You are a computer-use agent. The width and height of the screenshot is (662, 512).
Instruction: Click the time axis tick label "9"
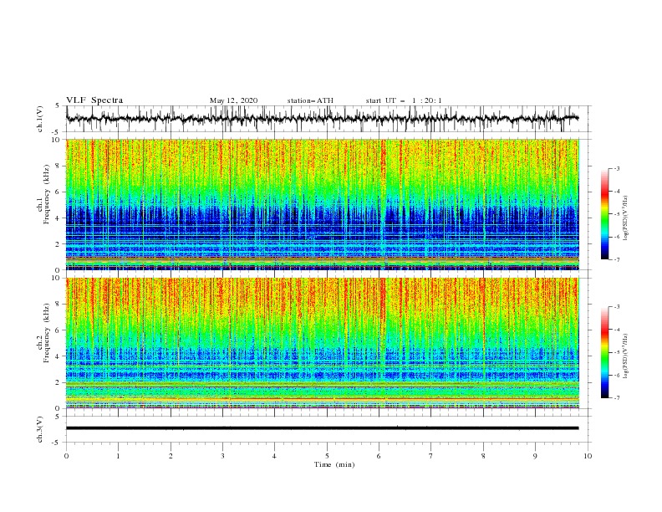click(535, 456)
